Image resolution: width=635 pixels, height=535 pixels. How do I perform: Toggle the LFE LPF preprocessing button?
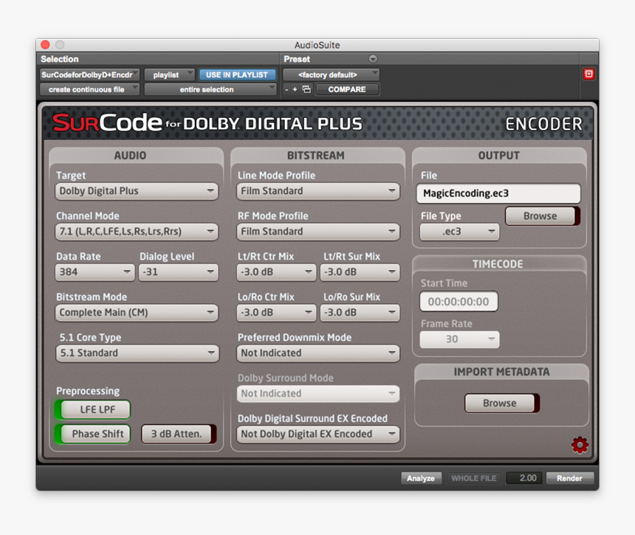(x=93, y=410)
